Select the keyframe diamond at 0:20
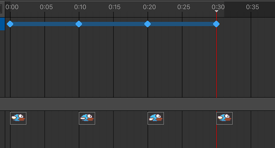This screenshot has width=275, height=148. click(x=148, y=24)
